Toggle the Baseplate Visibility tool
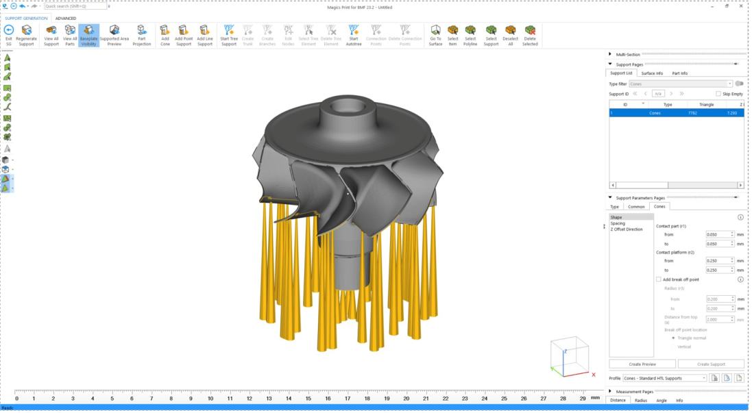 point(88,36)
